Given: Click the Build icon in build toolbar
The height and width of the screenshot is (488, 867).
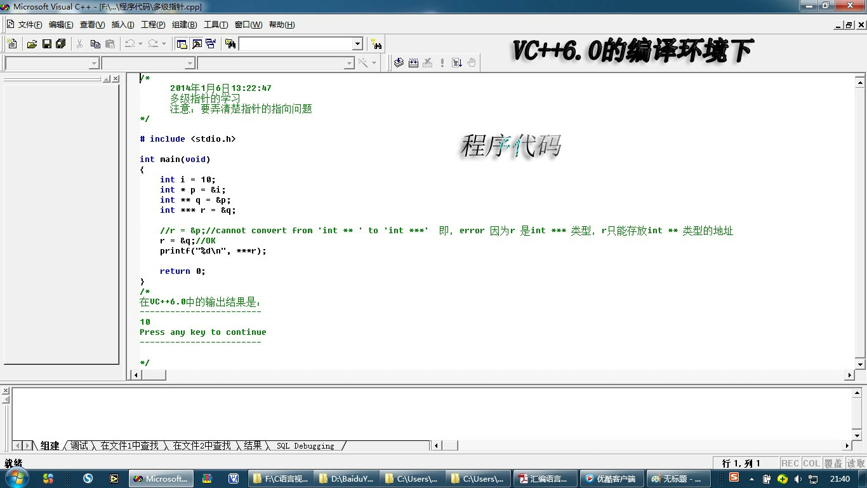Looking at the screenshot, I should 414,62.
